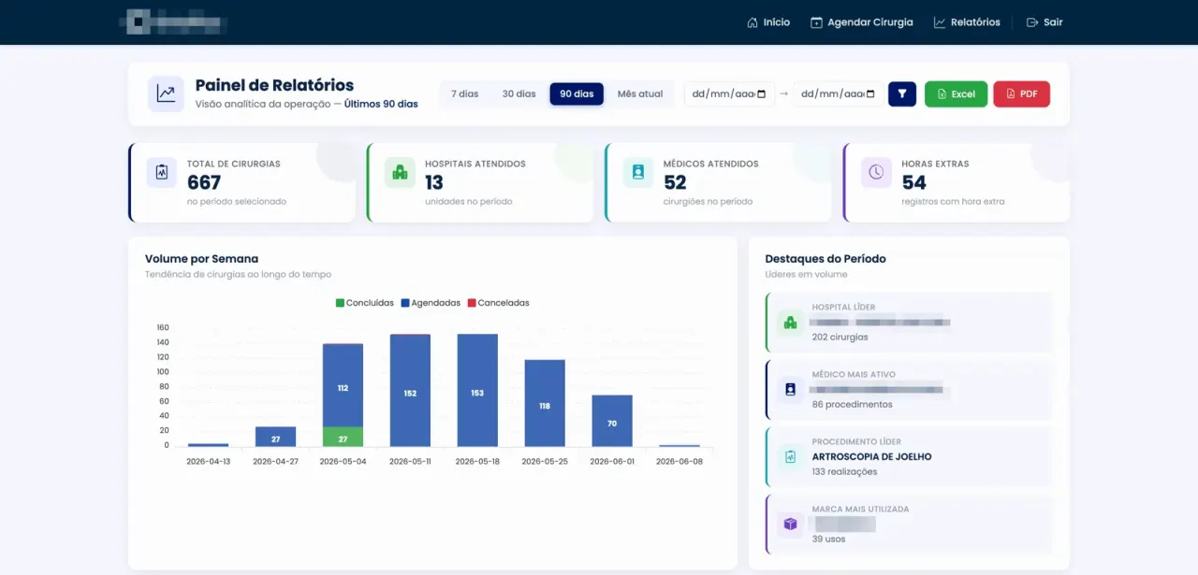Open the end date calendar picker icon
Screen dimensions: 1198x575
click(x=870, y=93)
